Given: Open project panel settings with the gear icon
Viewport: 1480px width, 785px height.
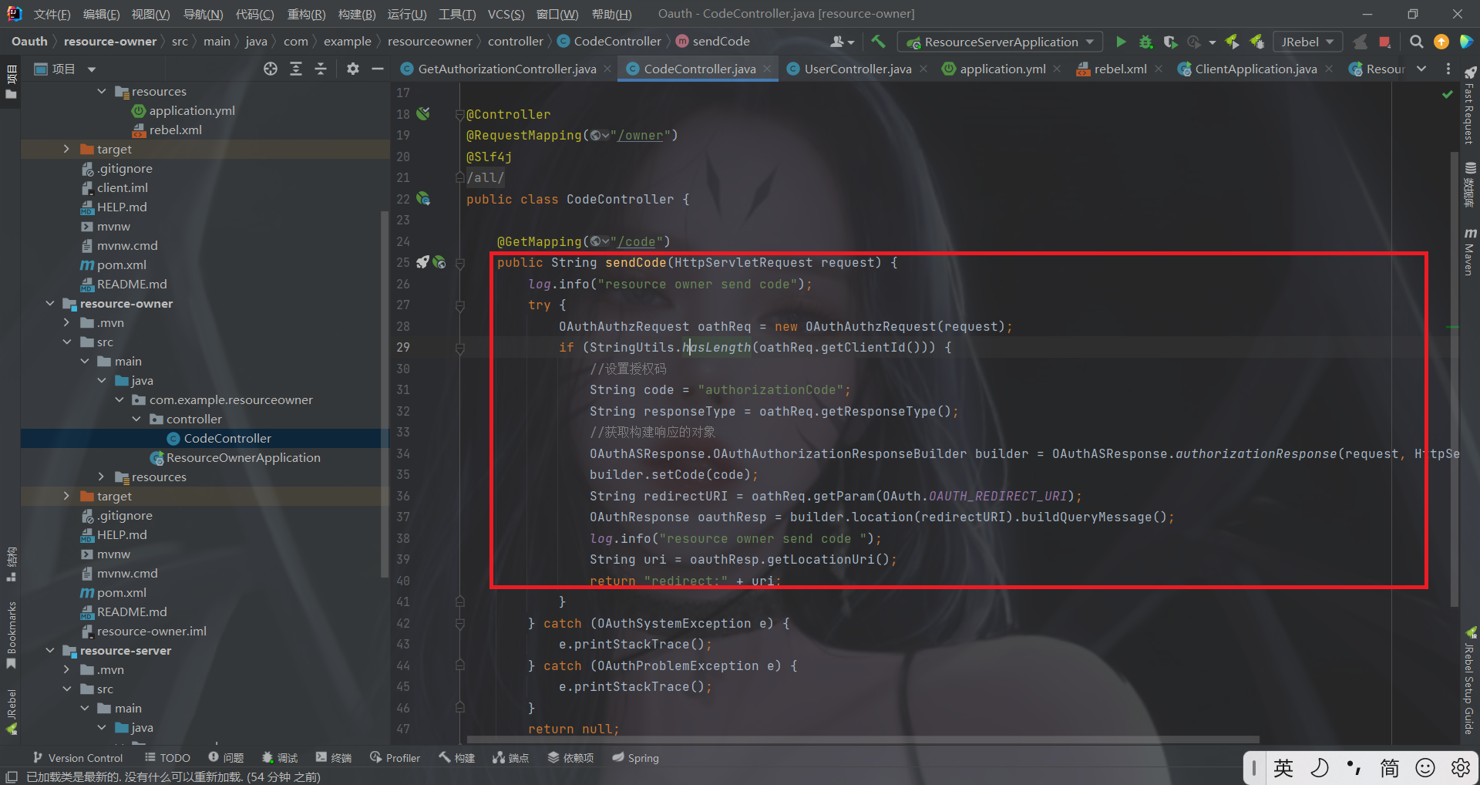Looking at the screenshot, I should tap(353, 69).
